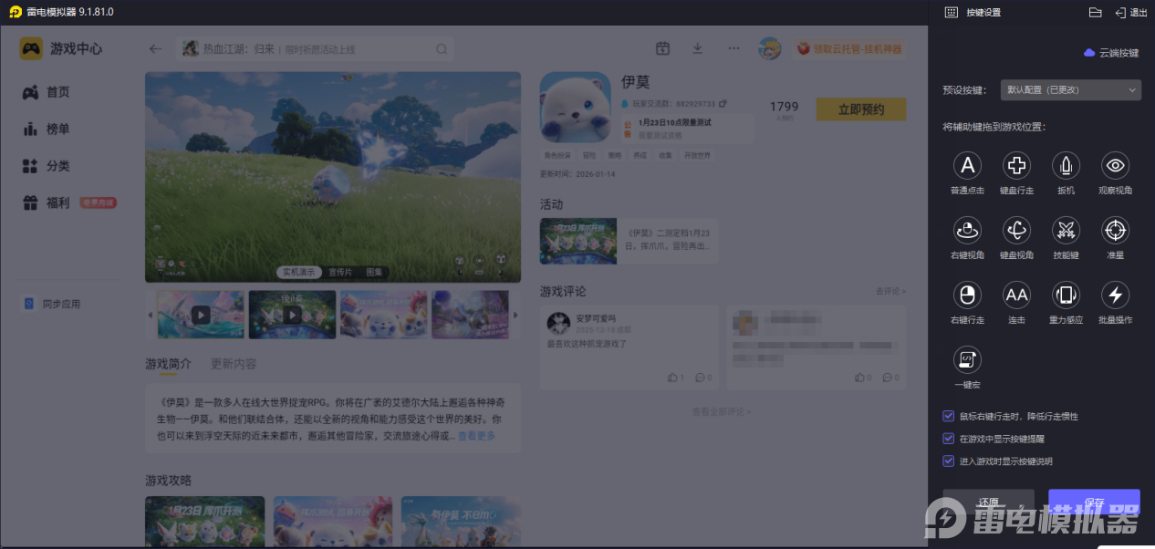This screenshot has height=549, width=1155.
Task: Switch to 更新内容 tab
Action: point(234,364)
